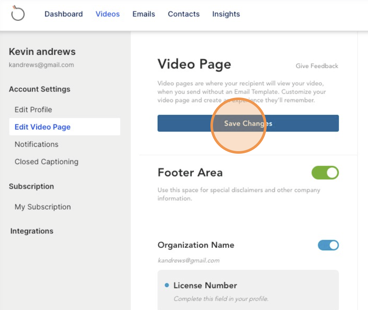Click the Account Settings heading
This screenshot has height=310, width=368.
point(40,89)
